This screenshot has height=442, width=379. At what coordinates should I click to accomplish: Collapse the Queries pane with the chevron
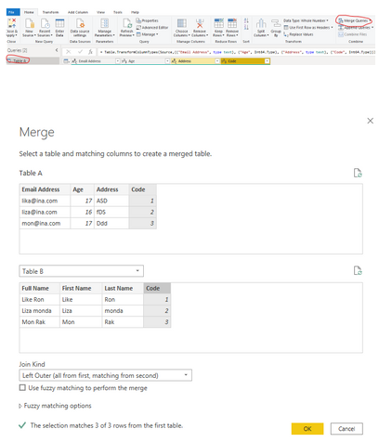coord(57,50)
